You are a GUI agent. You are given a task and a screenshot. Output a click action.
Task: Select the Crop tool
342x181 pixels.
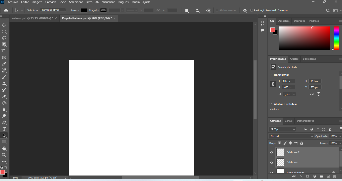click(4, 51)
